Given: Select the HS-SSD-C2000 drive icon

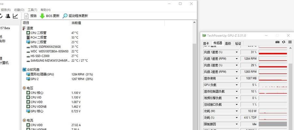Looking at the screenshot, I should [28, 56].
